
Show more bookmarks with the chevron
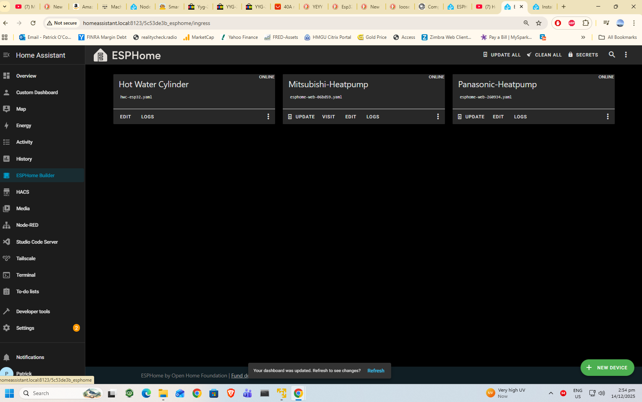coord(583,37)
